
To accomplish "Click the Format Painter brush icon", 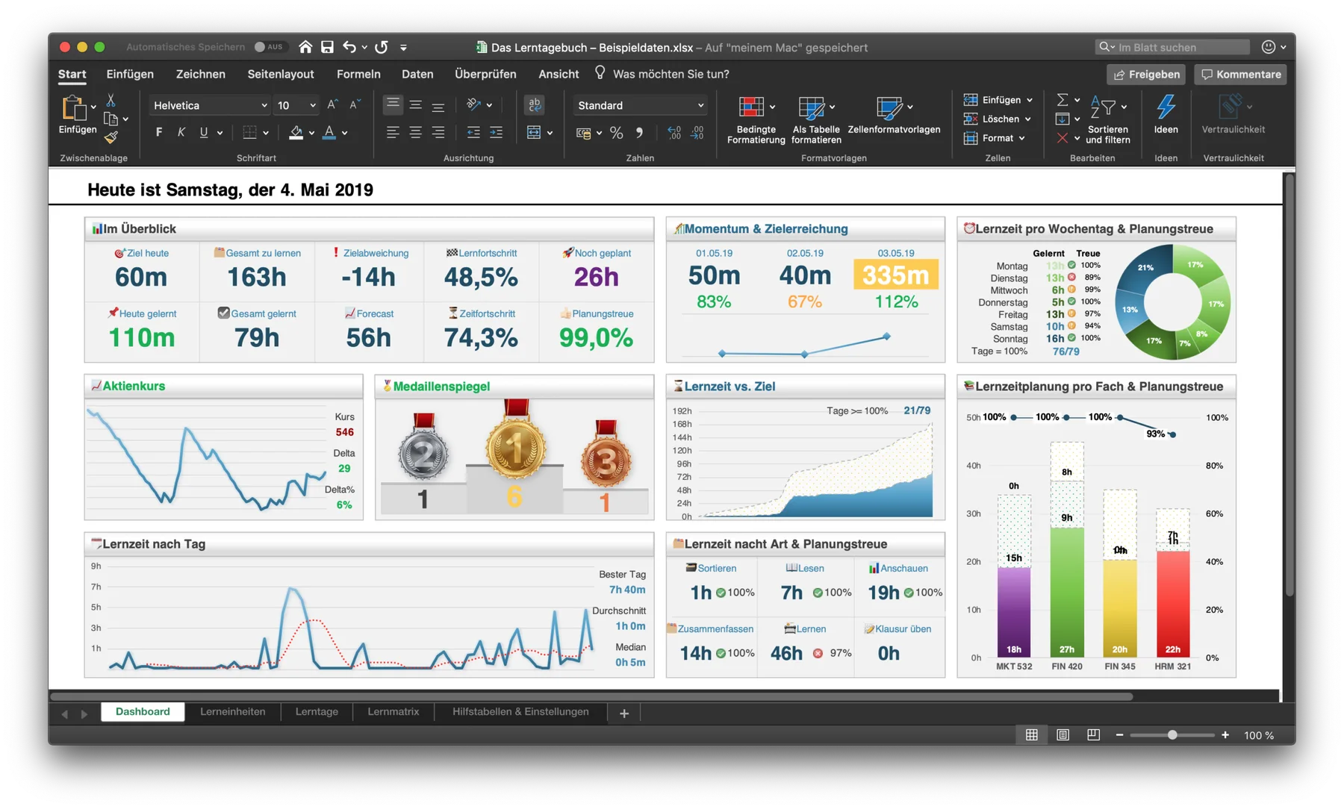I will (111, 137).
